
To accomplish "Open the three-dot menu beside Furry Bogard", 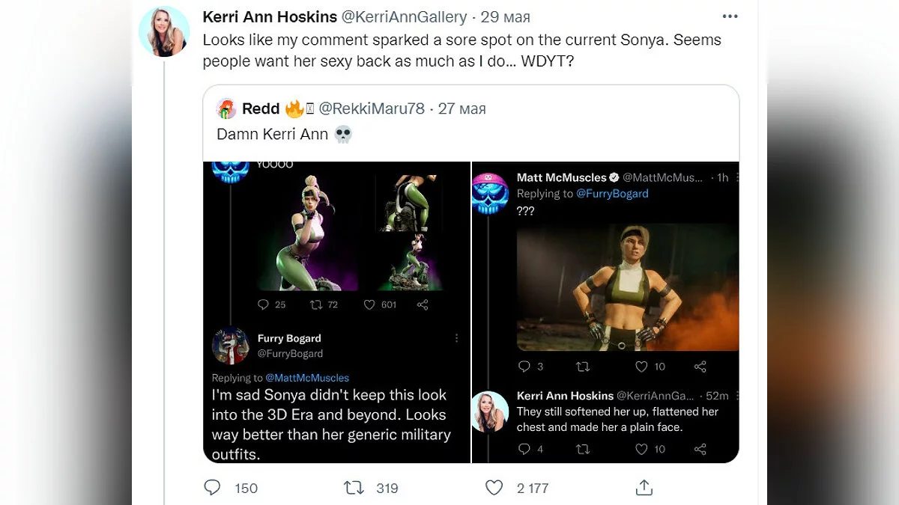I will pyautogui.click(x=456, y=339).
